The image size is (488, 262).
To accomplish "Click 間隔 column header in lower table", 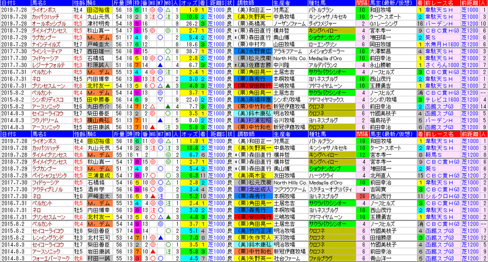I will point(362,134).
